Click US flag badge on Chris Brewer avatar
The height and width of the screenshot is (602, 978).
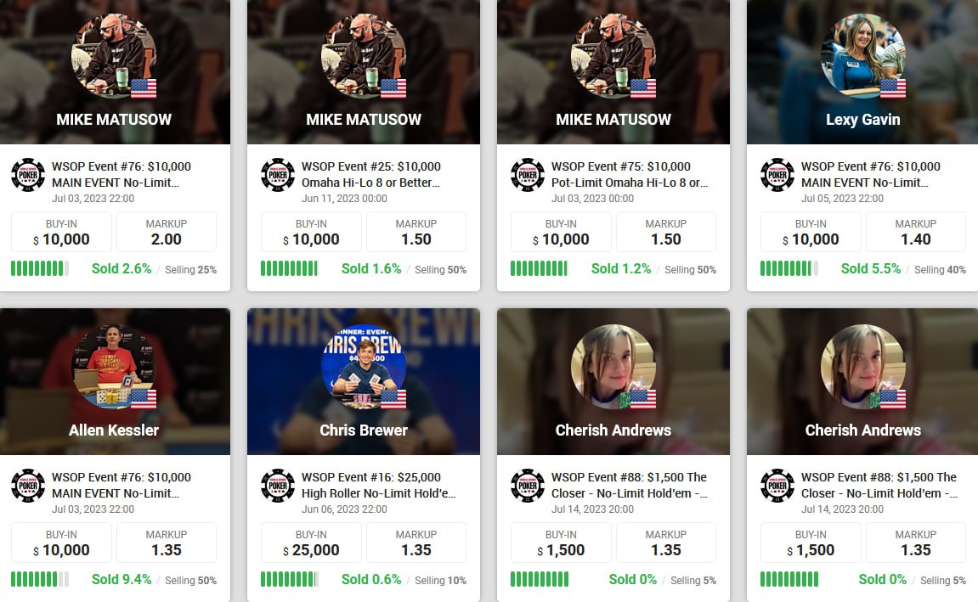393,399
